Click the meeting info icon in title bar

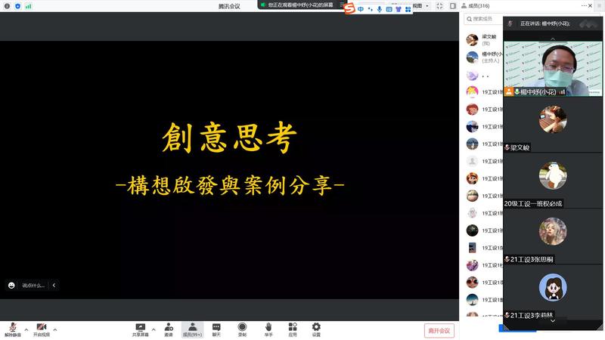(7, 5)
